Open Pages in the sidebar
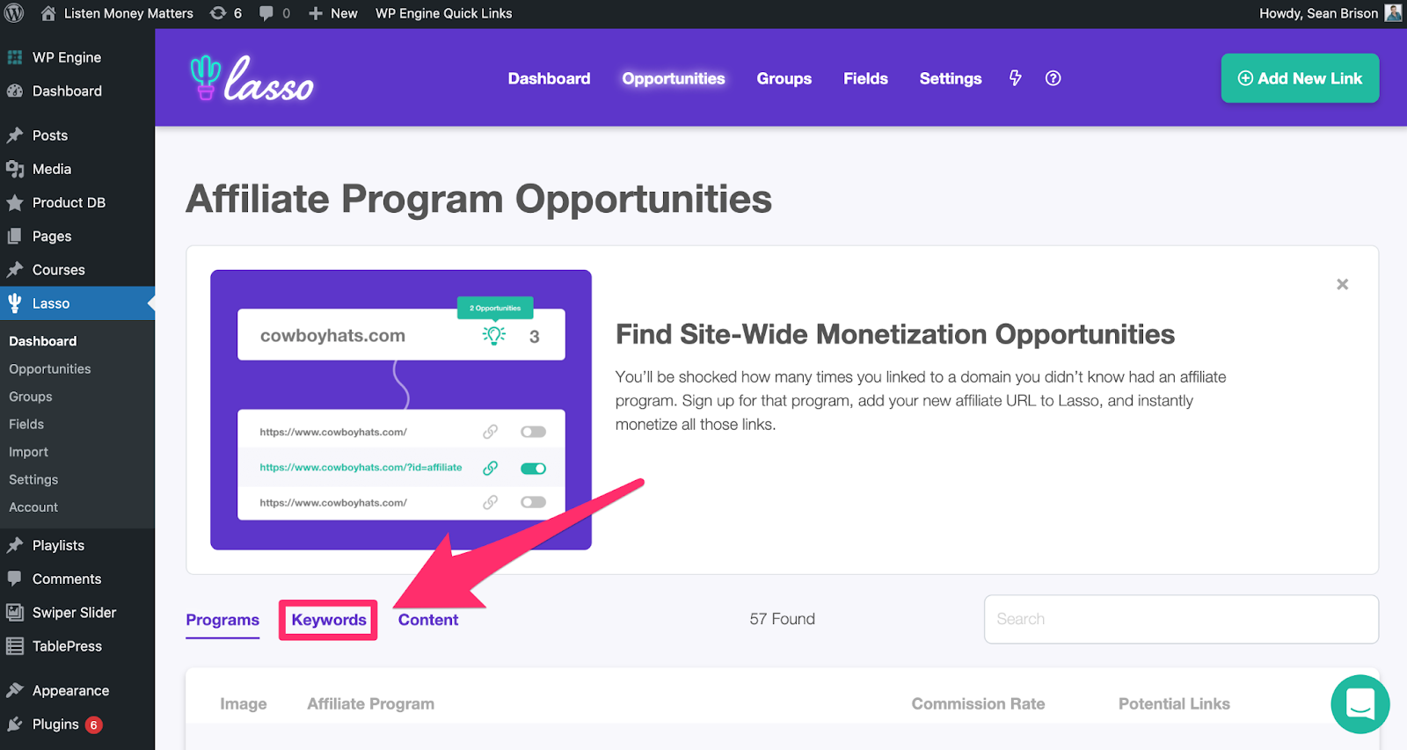The height and width of the screenshot is (750, 1407). pos(52,237)
